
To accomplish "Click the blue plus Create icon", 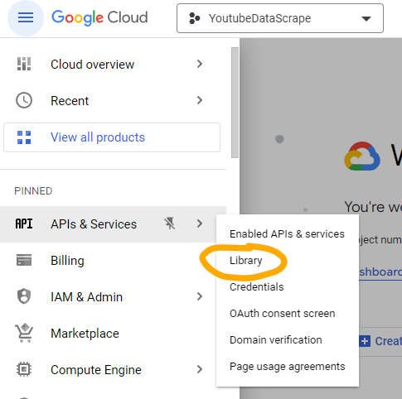I will point(365,341).
